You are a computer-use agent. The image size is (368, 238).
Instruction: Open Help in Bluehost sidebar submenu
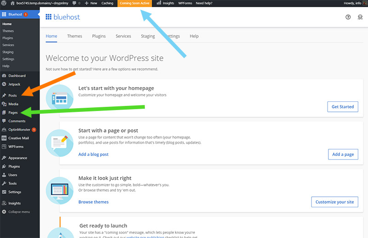click(x=6, y=66)
